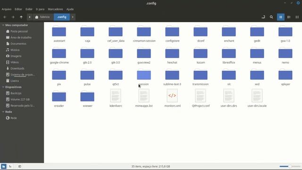Select the kdenliverc file

[x=116, y=98]
